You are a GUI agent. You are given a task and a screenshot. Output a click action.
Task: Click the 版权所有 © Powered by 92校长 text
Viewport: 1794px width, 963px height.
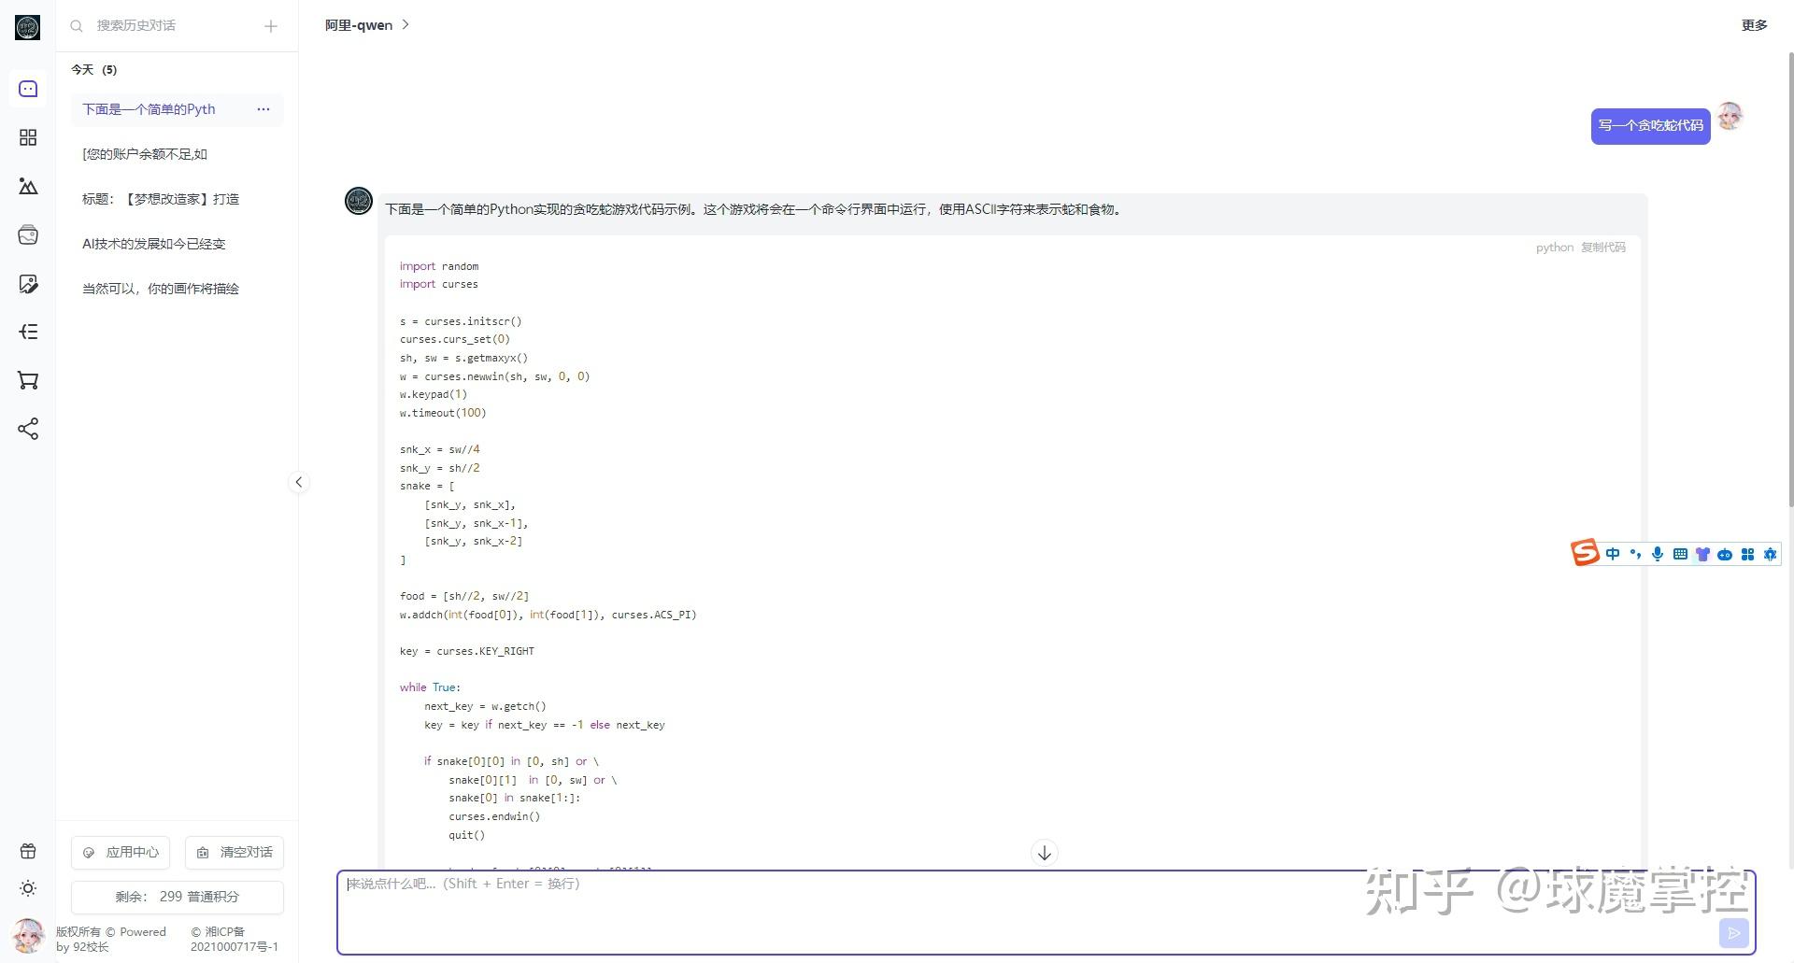111,939
